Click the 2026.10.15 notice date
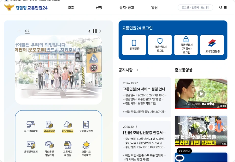 (x=130, y=127)
